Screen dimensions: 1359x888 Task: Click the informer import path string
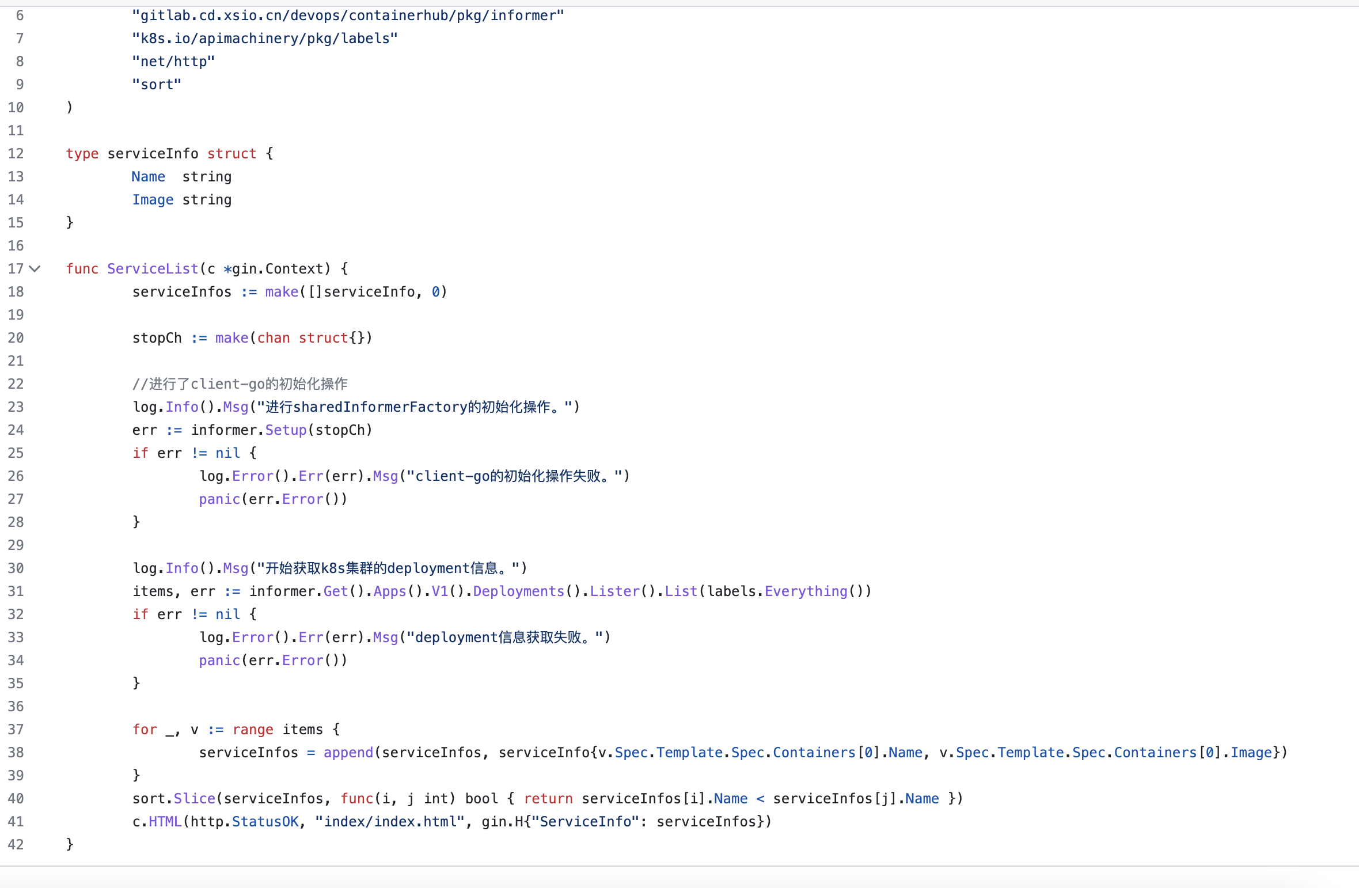tap(348, 16)
